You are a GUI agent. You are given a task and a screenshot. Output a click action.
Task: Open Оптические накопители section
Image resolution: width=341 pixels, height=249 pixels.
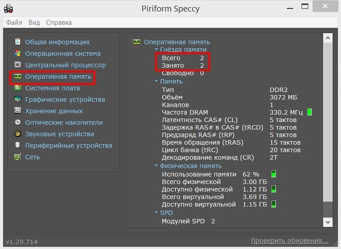point(64,123)
